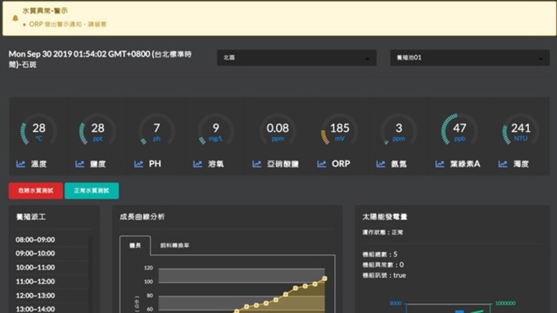The width and height of the screenshot is (557, 313).
Task: Click the ORP label under its gauge
Action: point(341,164)
